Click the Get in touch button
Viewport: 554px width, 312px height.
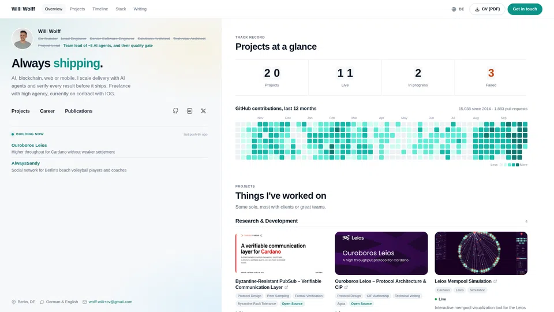tap(525, 9)
